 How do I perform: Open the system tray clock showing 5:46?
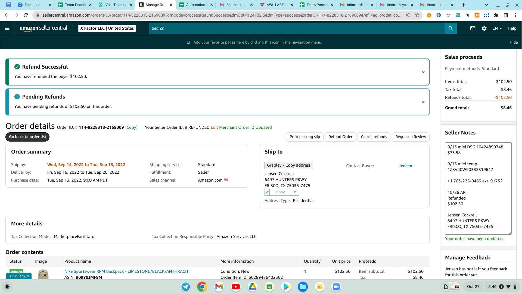point(492,287)
